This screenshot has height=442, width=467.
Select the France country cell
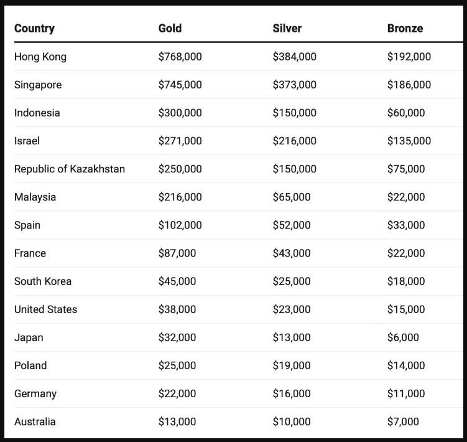pos(30,253)
